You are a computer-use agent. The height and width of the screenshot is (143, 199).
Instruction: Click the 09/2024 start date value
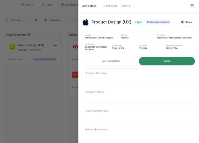click(x=143, y=48)
